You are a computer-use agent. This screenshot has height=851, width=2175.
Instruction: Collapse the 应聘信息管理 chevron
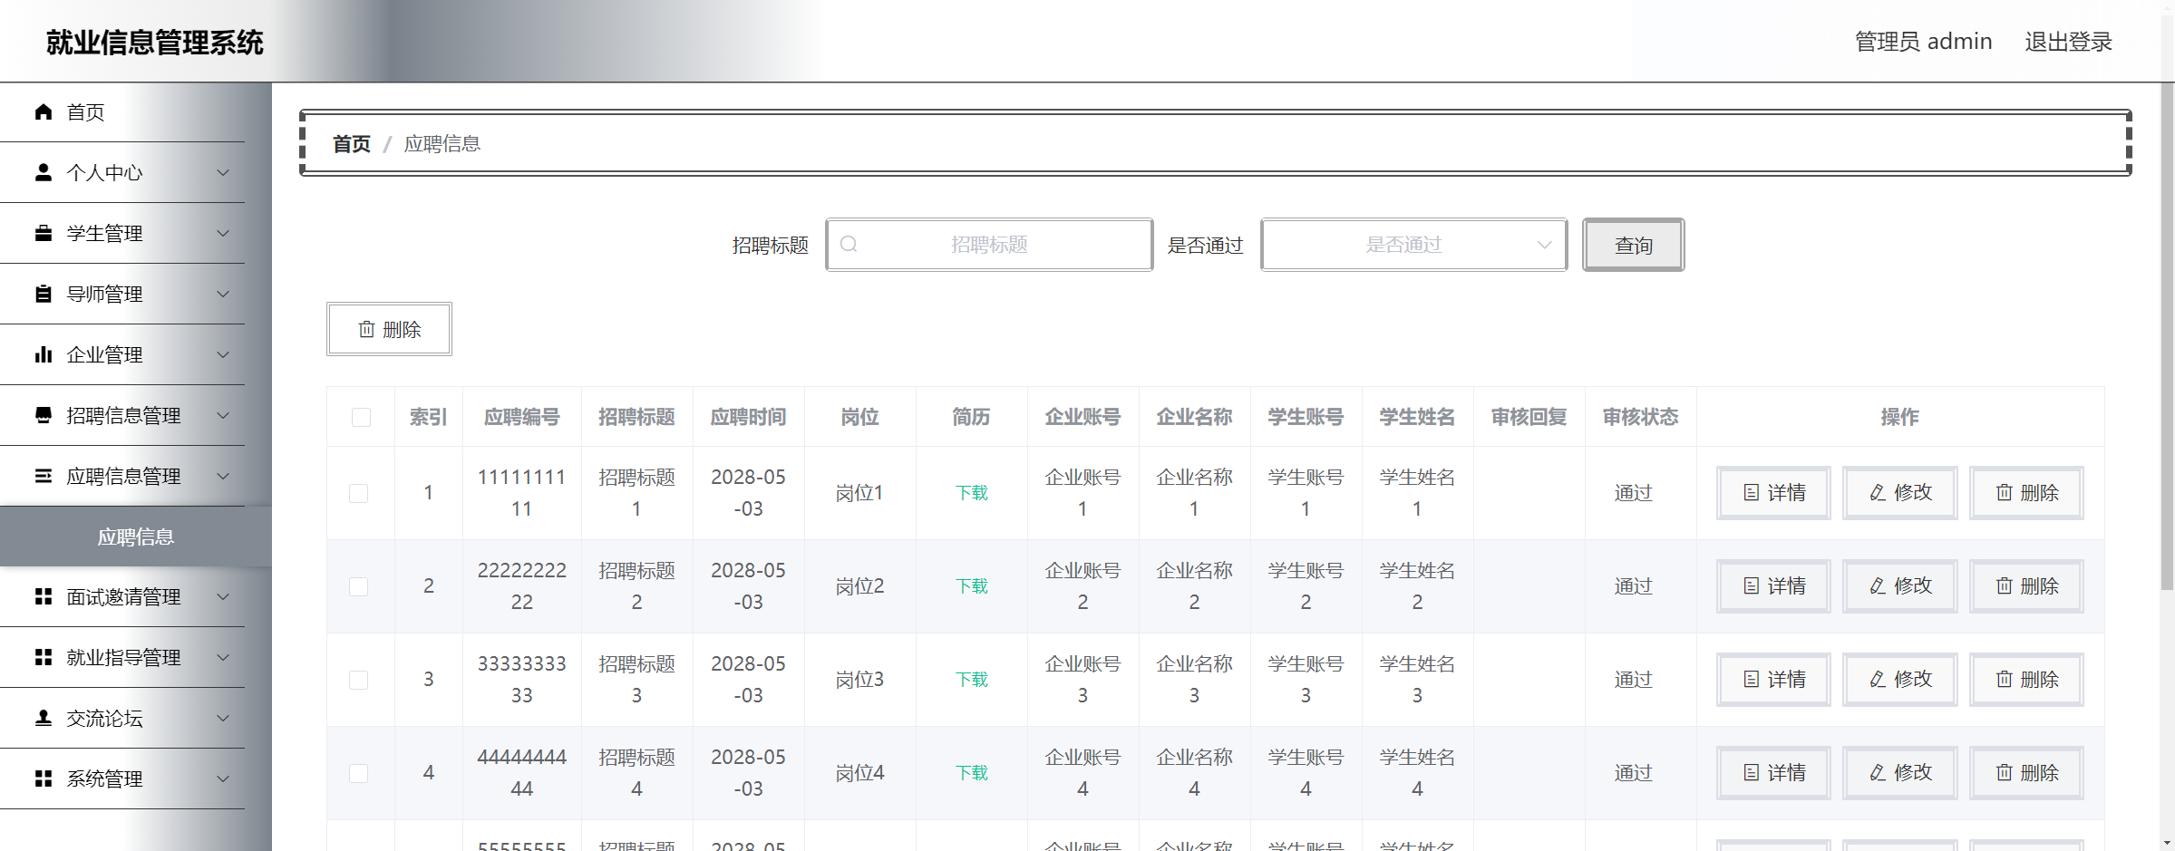tap(223, 476)
